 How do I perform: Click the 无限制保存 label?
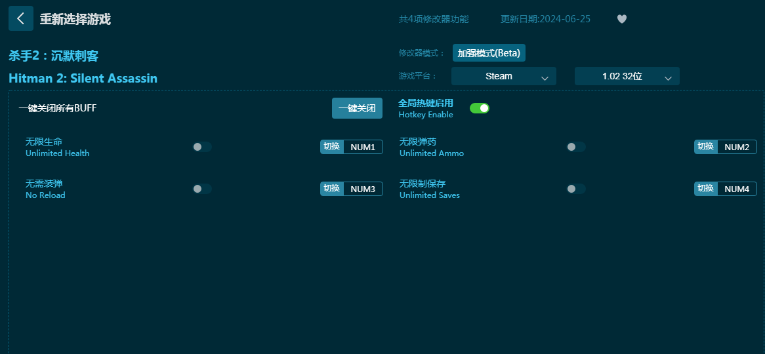click(423, 184)
